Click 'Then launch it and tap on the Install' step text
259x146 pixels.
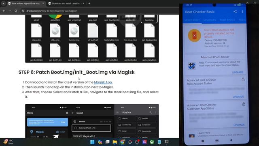pos(69,87)
